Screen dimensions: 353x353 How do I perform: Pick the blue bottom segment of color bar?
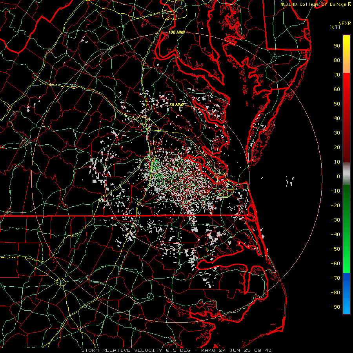click(346, 293)
